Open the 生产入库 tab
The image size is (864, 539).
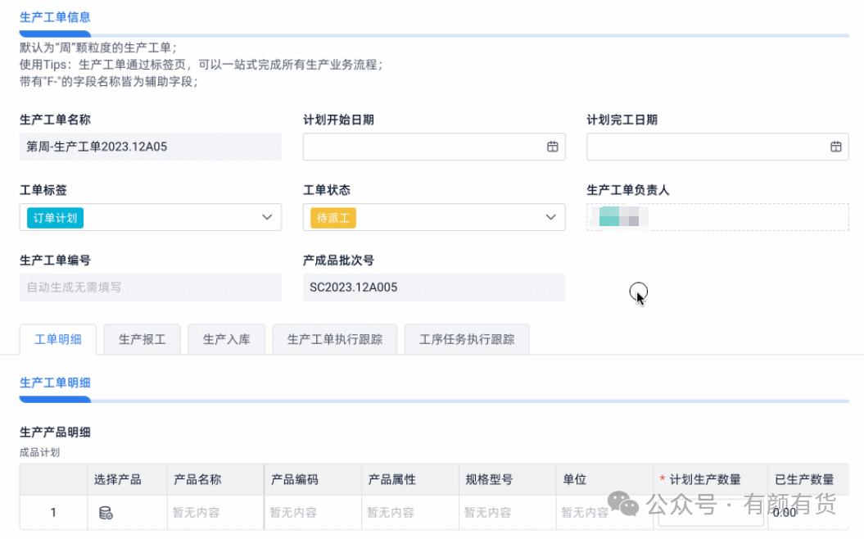(x=227, y=339)
